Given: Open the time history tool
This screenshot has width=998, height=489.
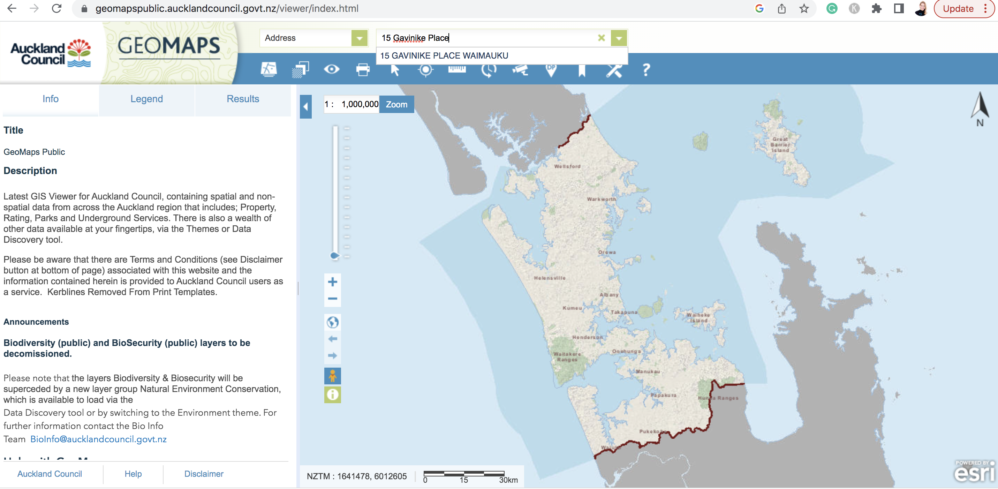Looking at the screenshot, I should pos(489,70).
